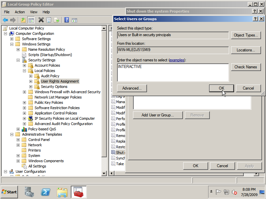Collapse the Computer Configuration node

(x=5, y=34)
